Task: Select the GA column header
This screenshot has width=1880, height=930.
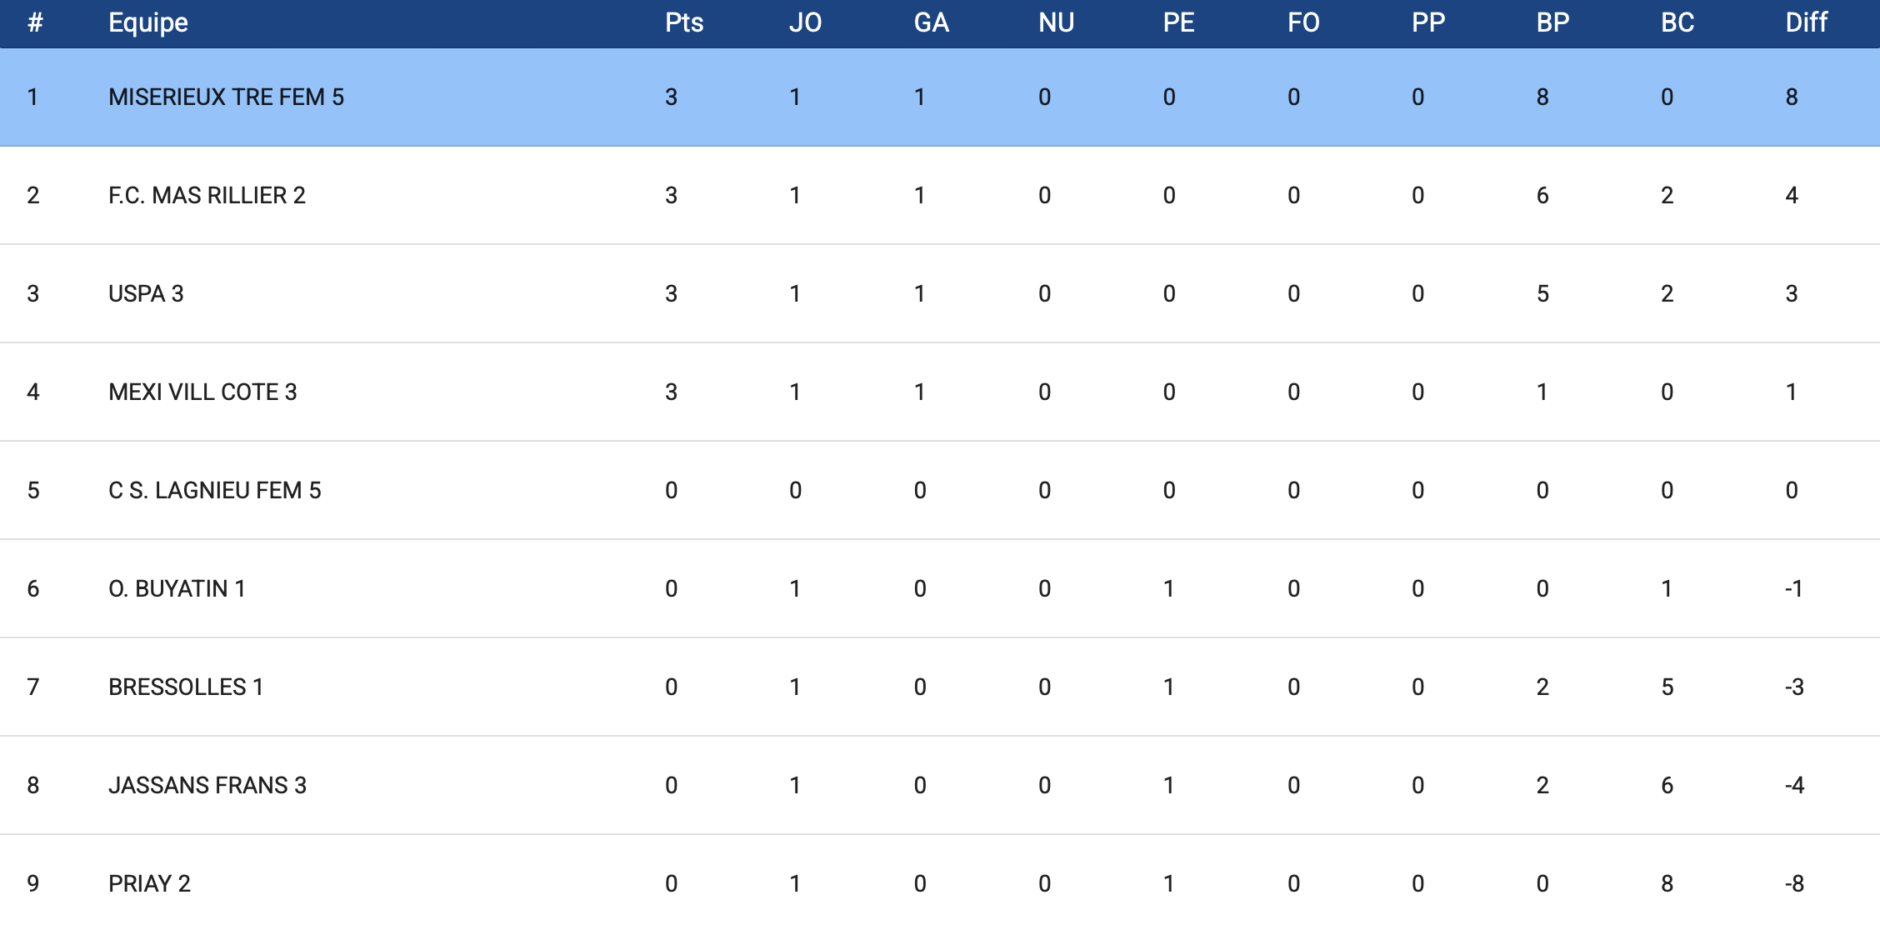Action: (x=931, y=22)
